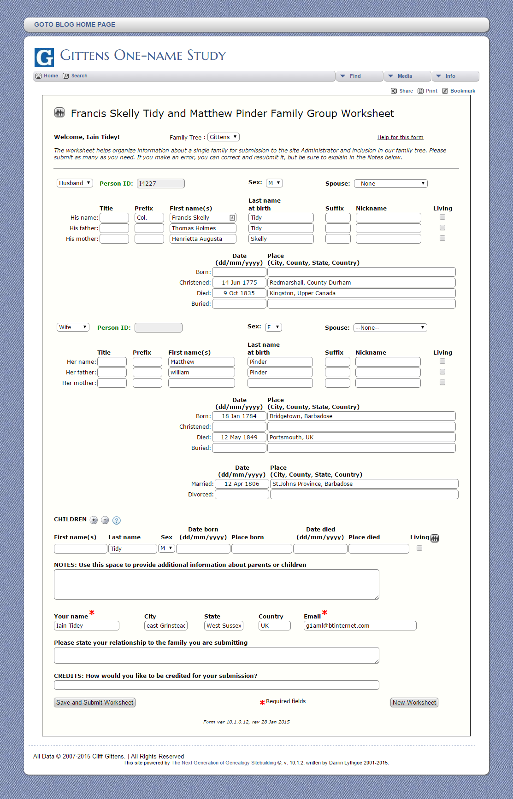
Task: Toggle Living checkbox for His name row
Action: click(442, 217)
